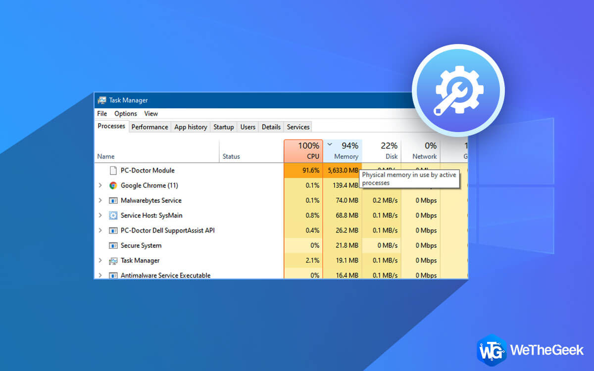Switch to the Startup tab
Image resolution: width=594 pixels, height=371 pixels.
(x=223, y=127)
